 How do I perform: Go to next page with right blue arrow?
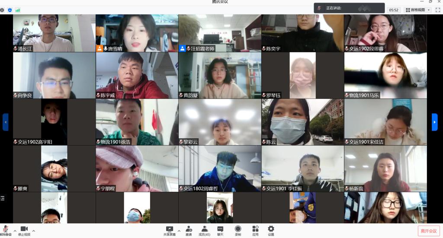point(434,122)
